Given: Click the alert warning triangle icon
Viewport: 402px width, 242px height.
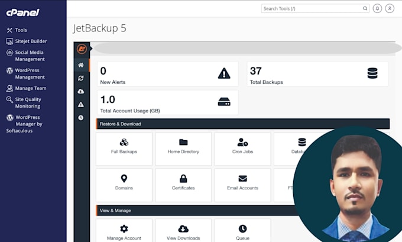Looking at the screenshot, I should click(224, 73).
